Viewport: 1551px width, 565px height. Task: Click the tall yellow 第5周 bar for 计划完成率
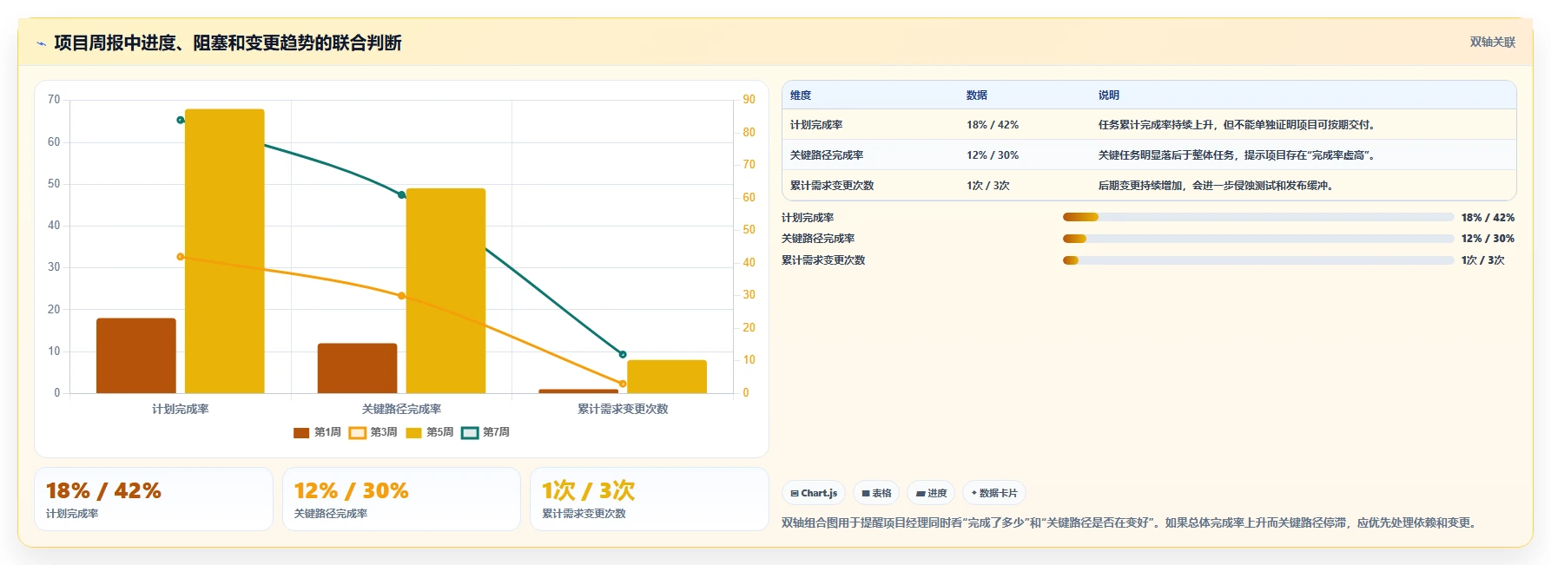pos(225,251)
